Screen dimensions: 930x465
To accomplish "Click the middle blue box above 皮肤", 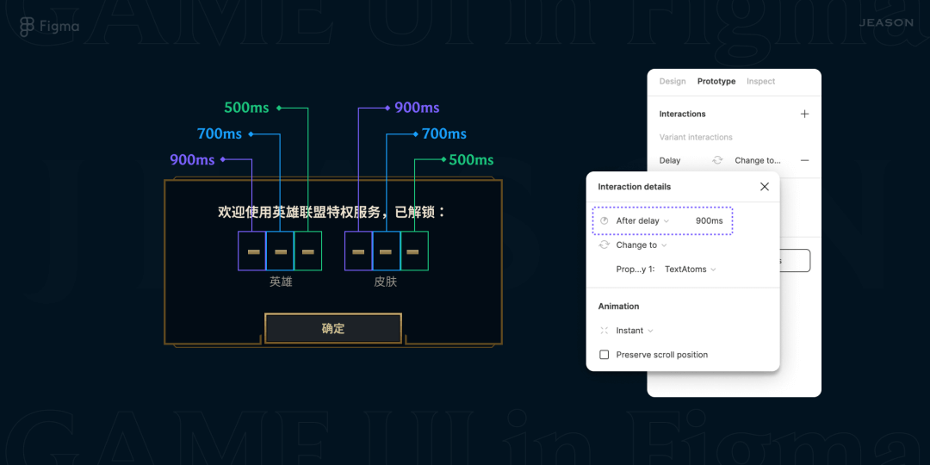I will pos(386,251).
